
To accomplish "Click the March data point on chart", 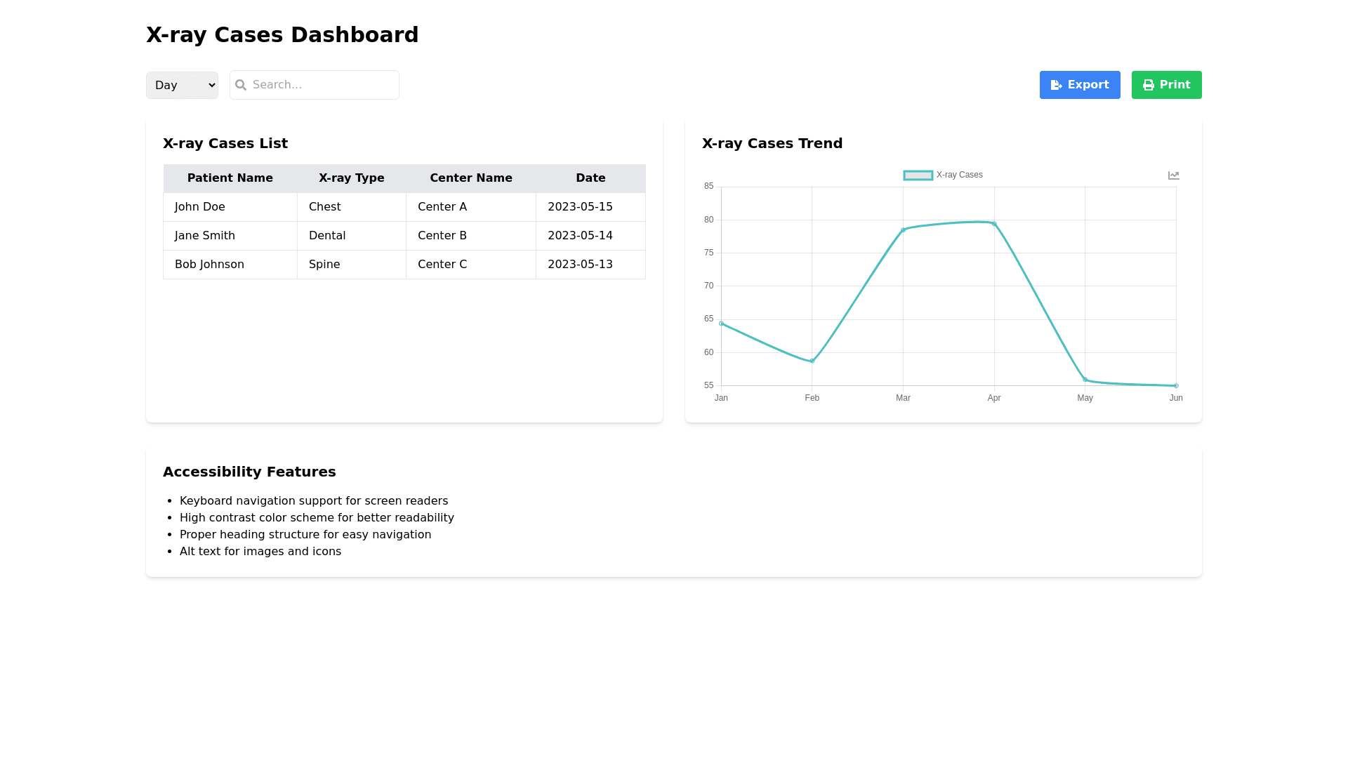I will click(x=903, y=230).
